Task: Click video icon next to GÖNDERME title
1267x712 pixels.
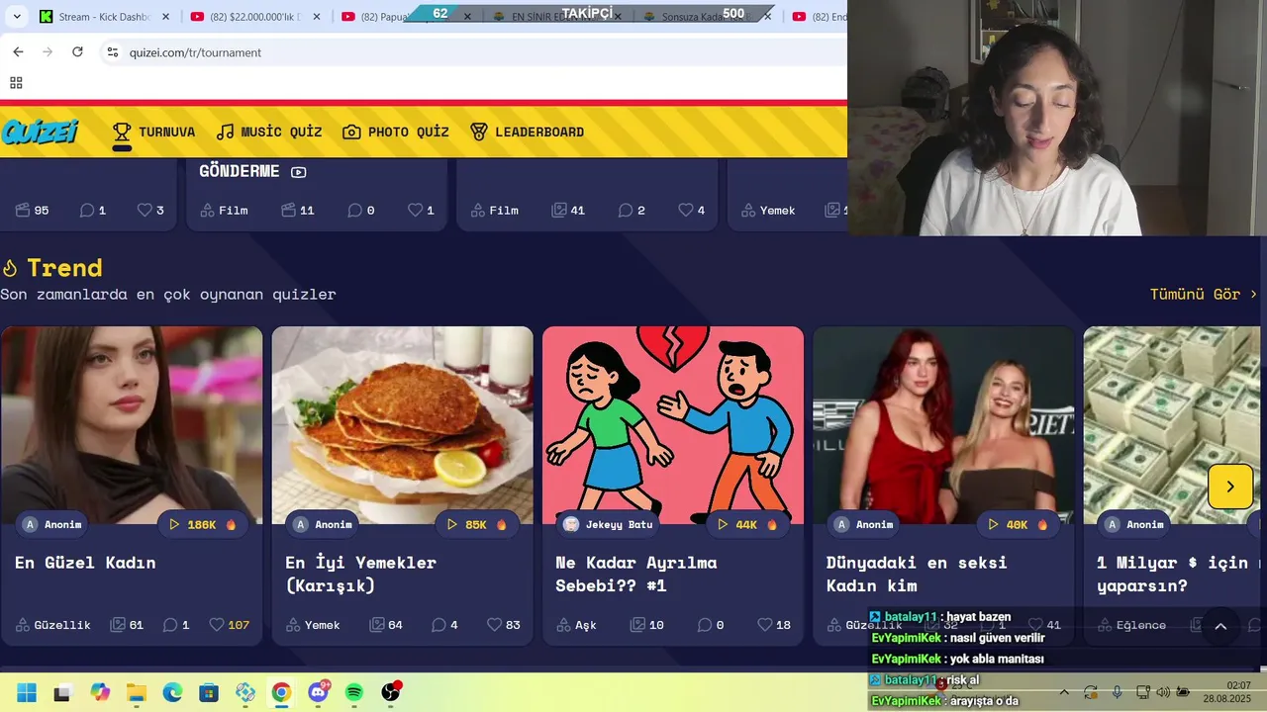Action: 299,172
